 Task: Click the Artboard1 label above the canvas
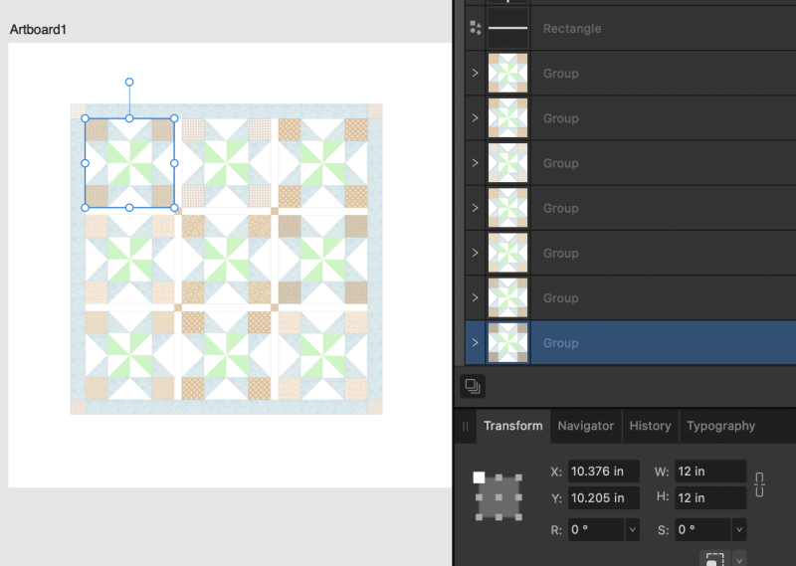pyautogui.click(x=38, y=30)
